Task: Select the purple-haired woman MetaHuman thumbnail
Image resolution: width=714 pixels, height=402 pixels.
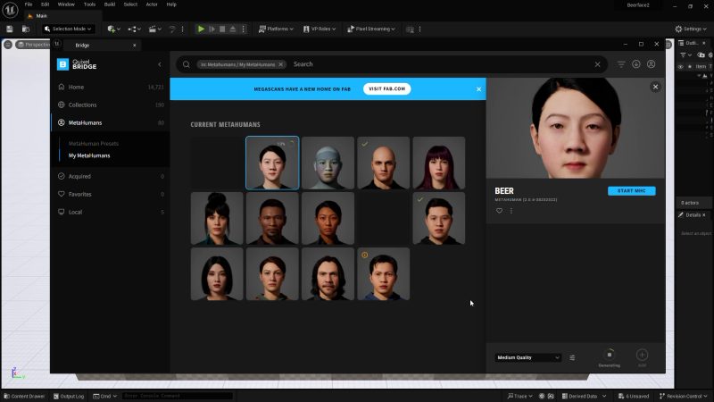Action: coord(439,163)
